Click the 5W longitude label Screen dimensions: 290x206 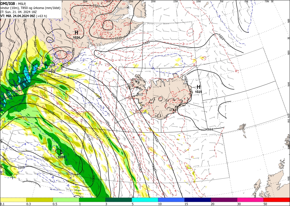coord(222,1)
